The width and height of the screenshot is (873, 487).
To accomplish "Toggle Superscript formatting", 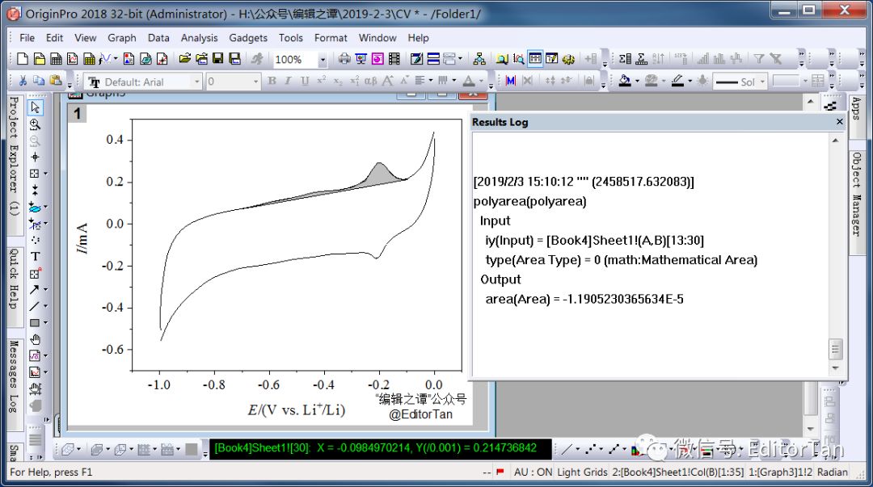I will pyautogui.click(x=321, y=82).
